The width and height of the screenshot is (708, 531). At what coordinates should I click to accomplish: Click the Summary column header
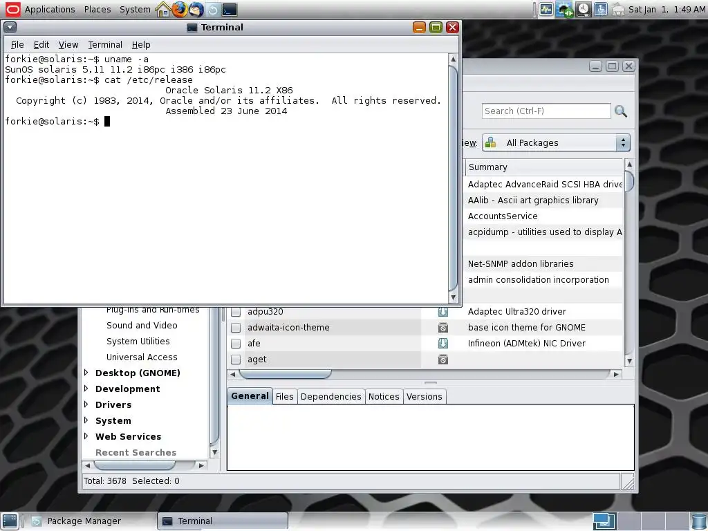544,167
